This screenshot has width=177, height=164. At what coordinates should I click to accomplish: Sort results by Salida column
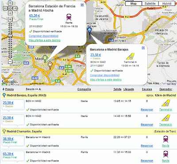(x=117, y=89)
